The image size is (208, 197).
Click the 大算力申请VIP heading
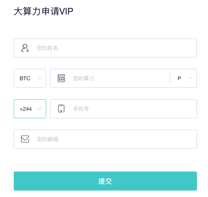point(44,11)
